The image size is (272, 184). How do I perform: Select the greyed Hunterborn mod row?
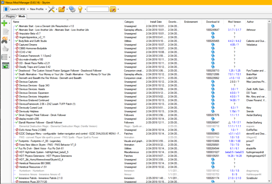click(x=140, y=171)
